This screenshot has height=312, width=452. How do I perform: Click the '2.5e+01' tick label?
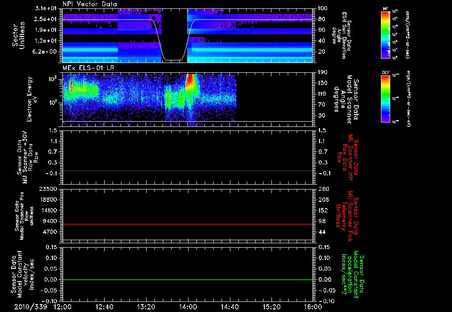[46, 19]
